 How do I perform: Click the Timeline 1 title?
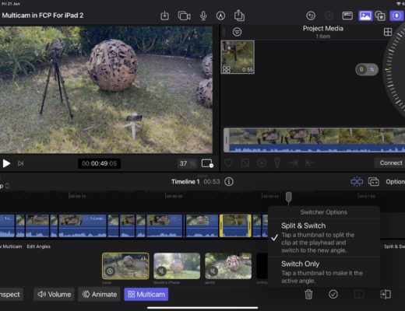(x=185, y=182)
